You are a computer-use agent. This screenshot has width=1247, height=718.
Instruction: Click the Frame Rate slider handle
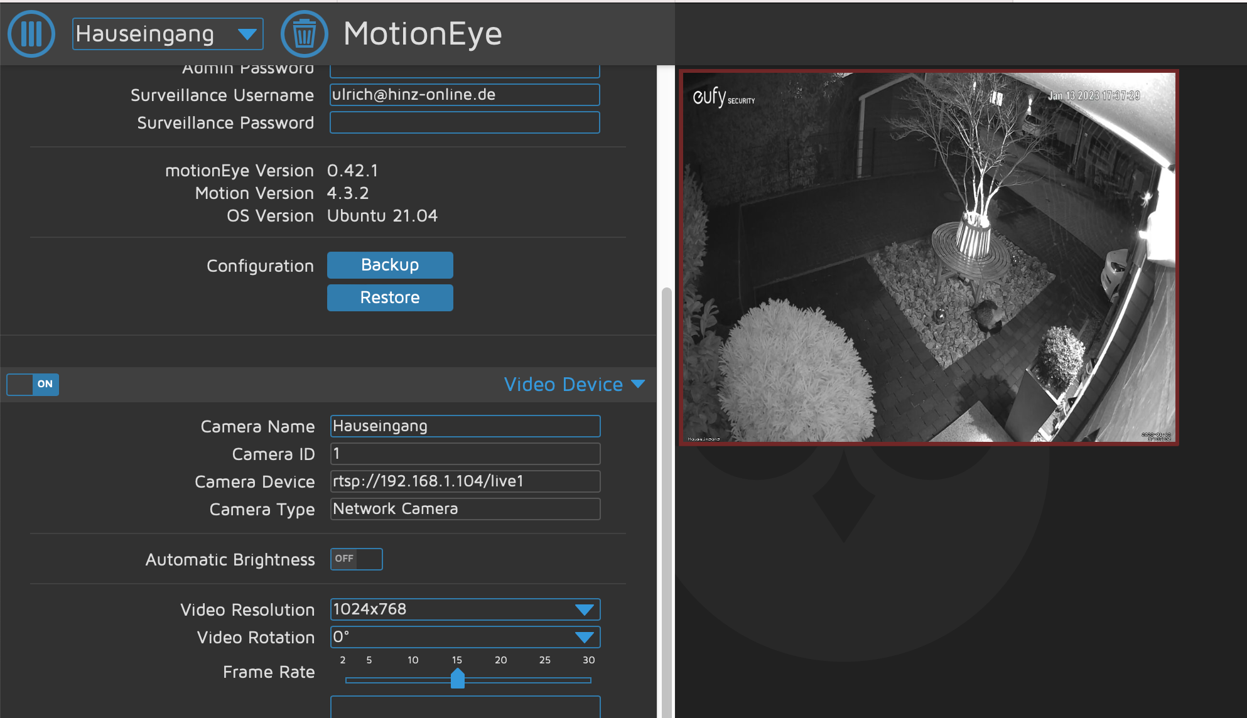458,678
